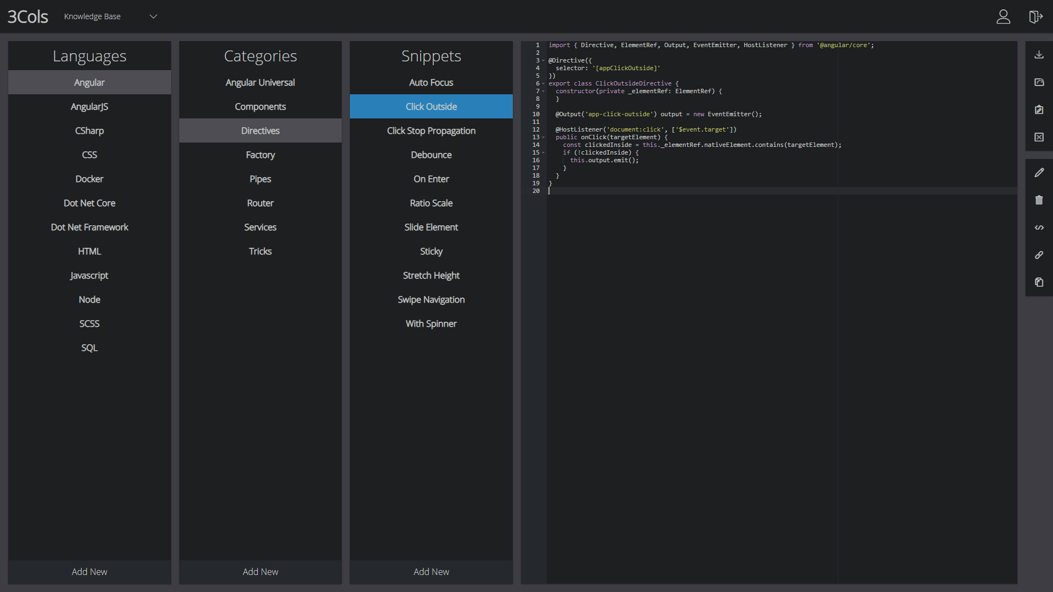Image resolution: width=1053 pixels, height=592 pixels.
Task: Select the Javascript language
Action: pos(89,275)
